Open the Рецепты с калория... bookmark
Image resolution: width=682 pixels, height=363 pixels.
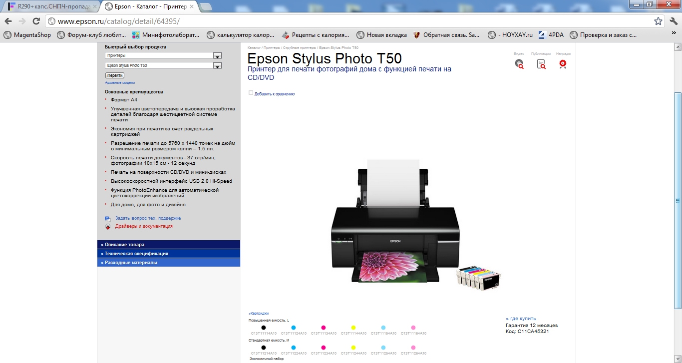coord(316,35)
